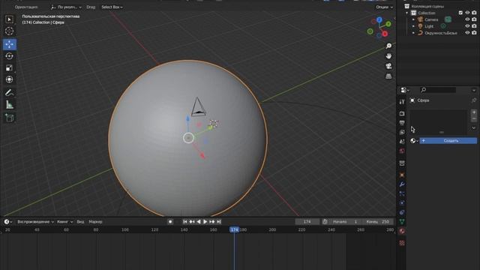The height and width of the screenshot is (270, 480).
Task: Pin the Сфера properties context
Action: (x=474, y=100)
